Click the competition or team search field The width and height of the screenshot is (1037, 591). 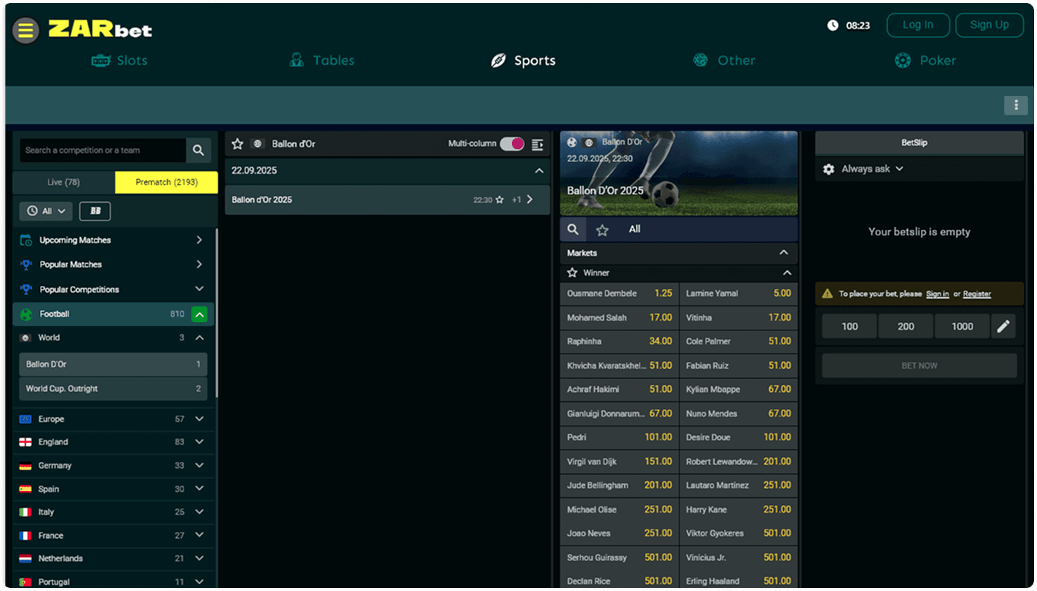point(103,151)
